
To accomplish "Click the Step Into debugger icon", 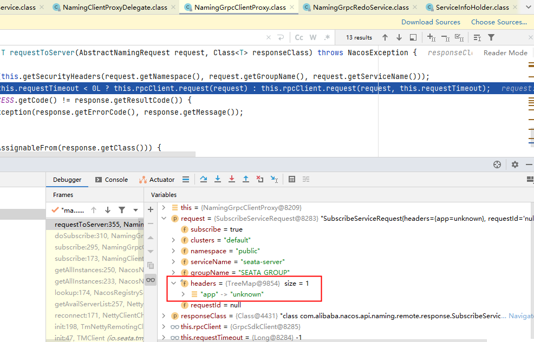I will tap(218, 179).
